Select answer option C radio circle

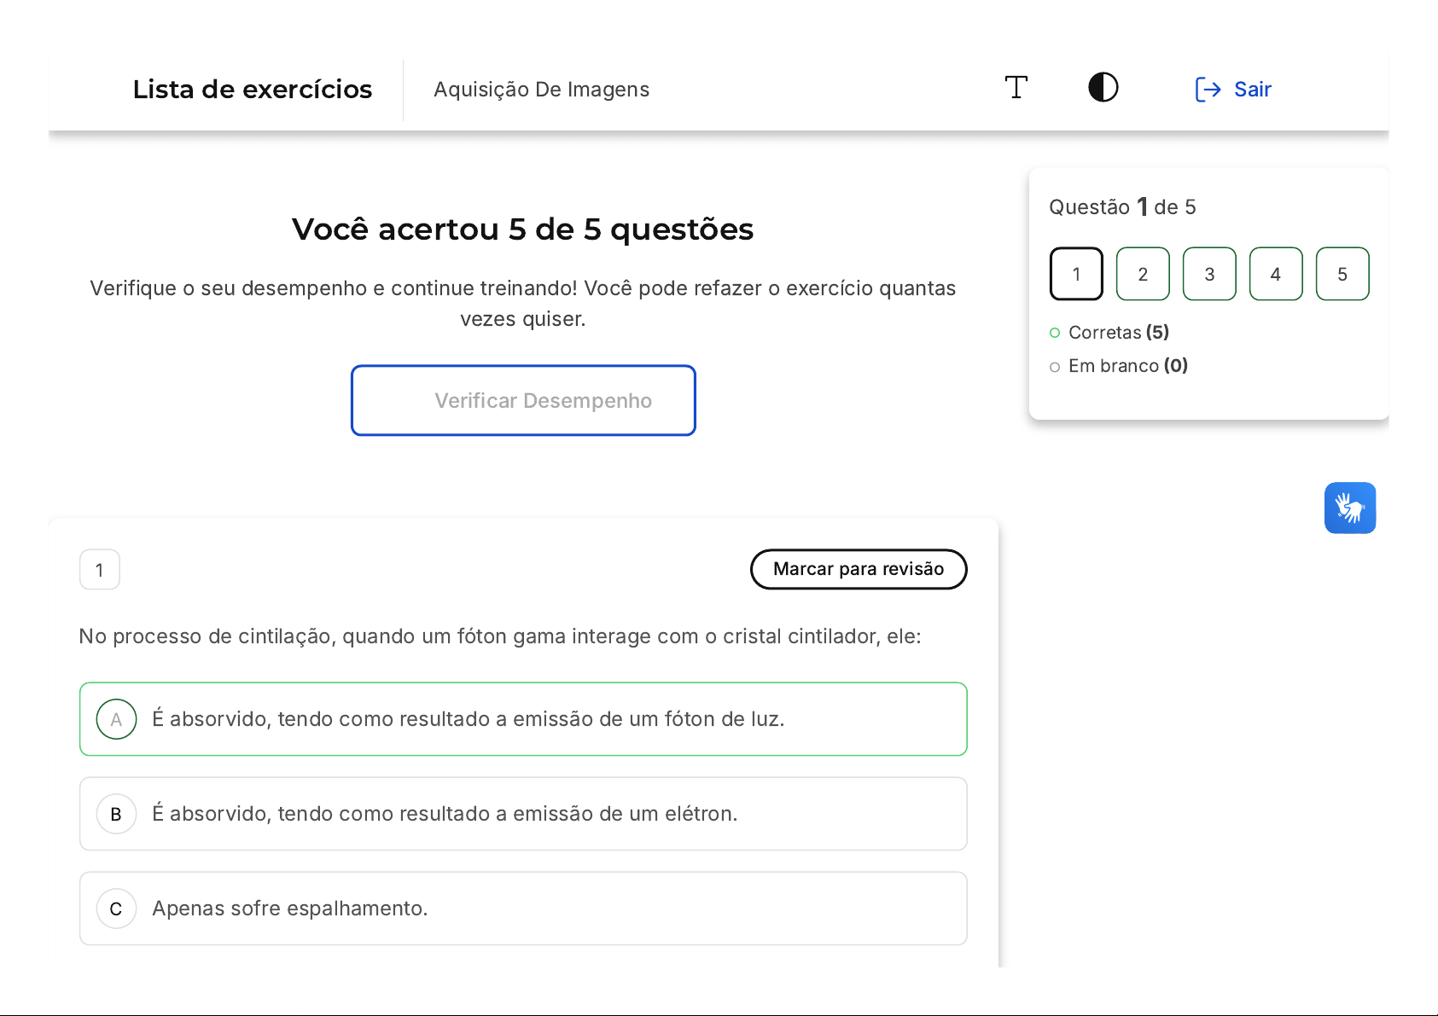(117, 909)
